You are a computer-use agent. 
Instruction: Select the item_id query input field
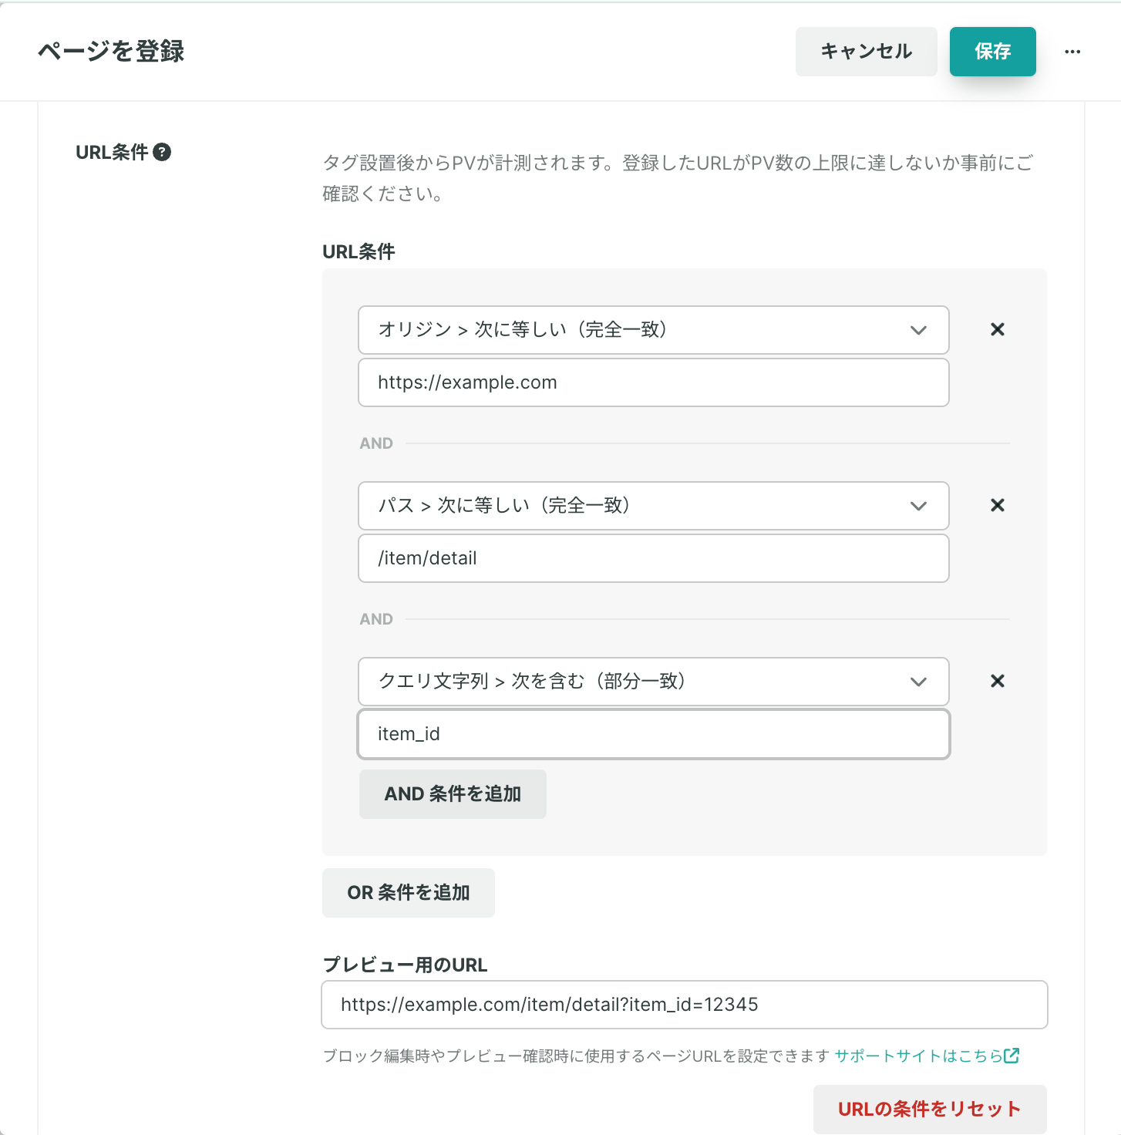[x=654, y=734]
